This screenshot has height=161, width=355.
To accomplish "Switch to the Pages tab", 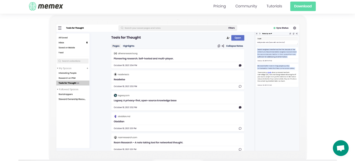I will (x=116, y=46).
